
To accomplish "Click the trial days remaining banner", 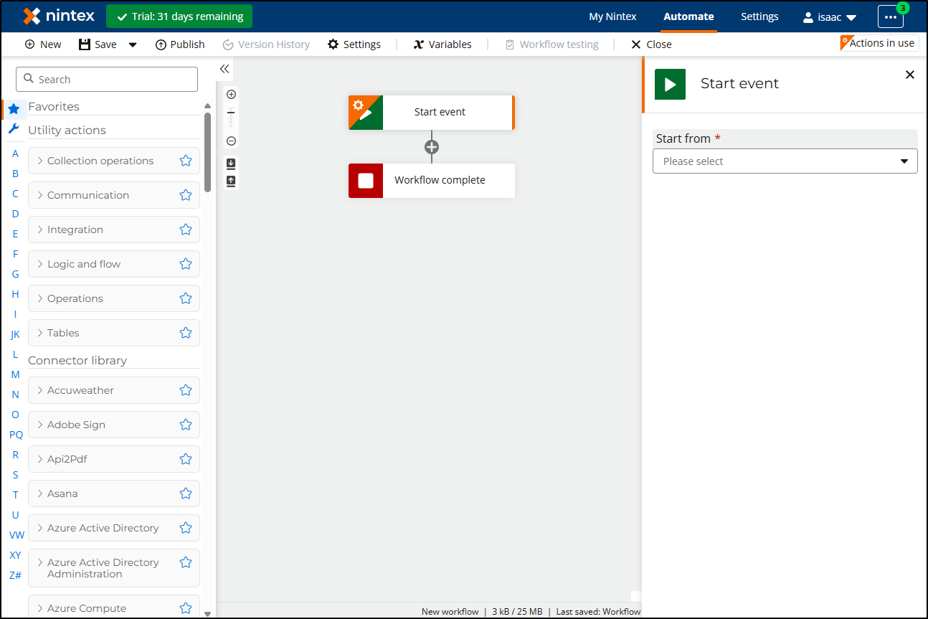I will (179, 16).
